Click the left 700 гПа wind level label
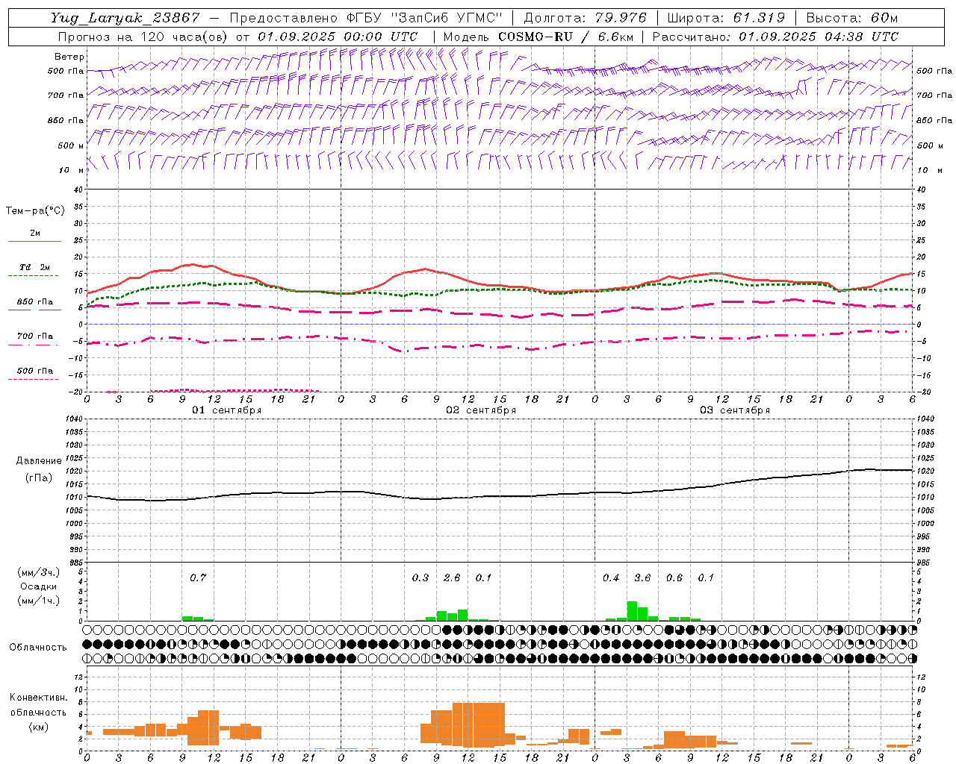Screen dimensions: 956x764 (66, 95)
